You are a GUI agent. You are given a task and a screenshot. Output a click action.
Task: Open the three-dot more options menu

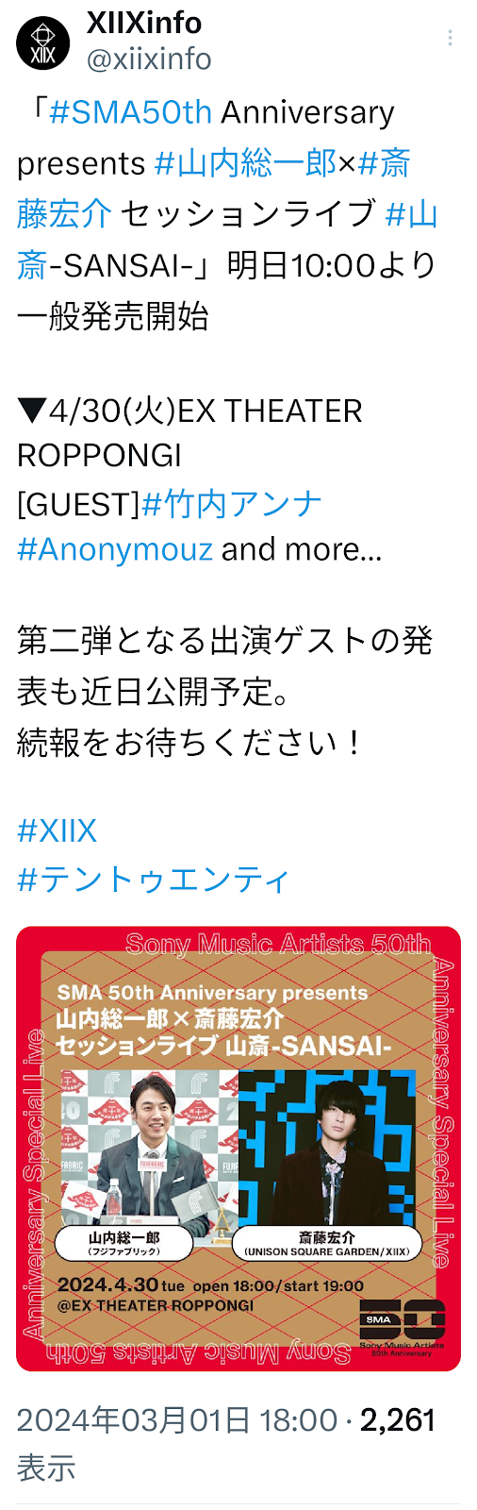point(451,38)
